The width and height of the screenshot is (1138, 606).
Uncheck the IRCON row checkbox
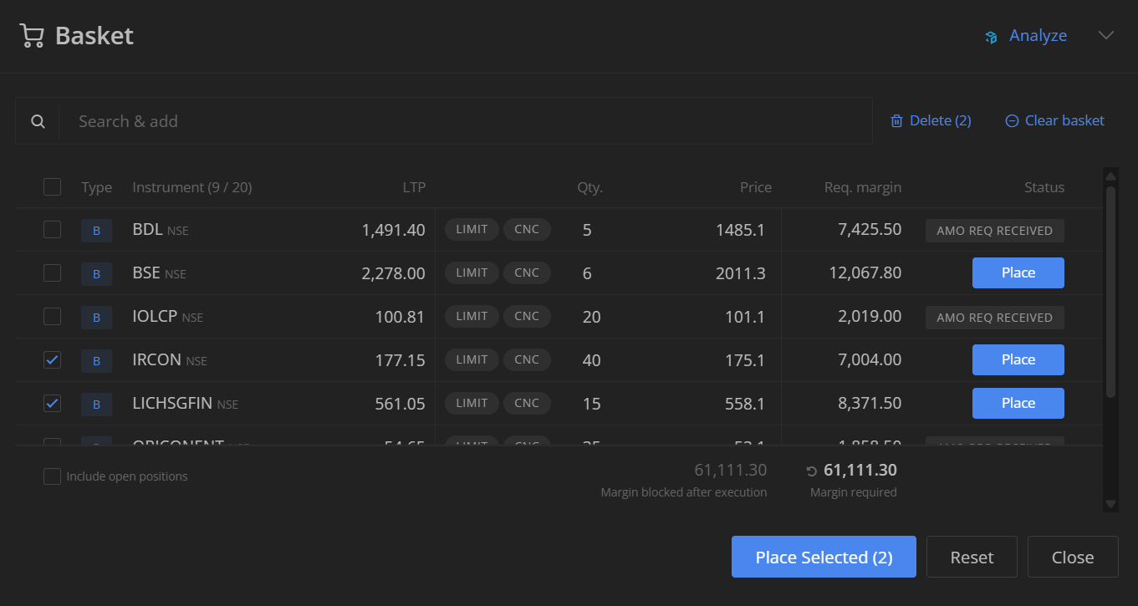pos(52,359)
